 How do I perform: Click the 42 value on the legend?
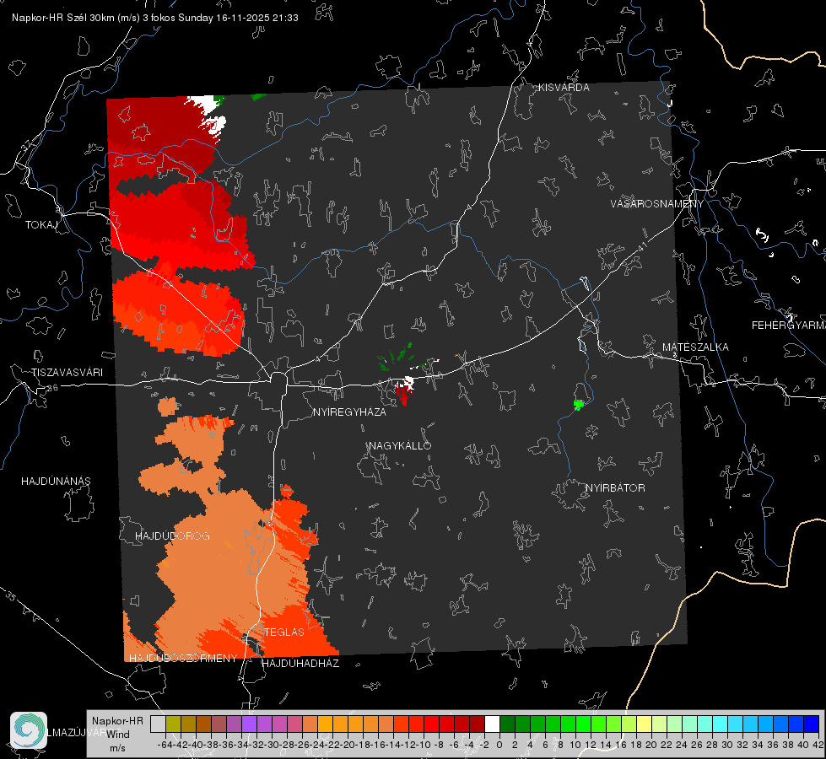pyautogui.click(x=818, y=745)
